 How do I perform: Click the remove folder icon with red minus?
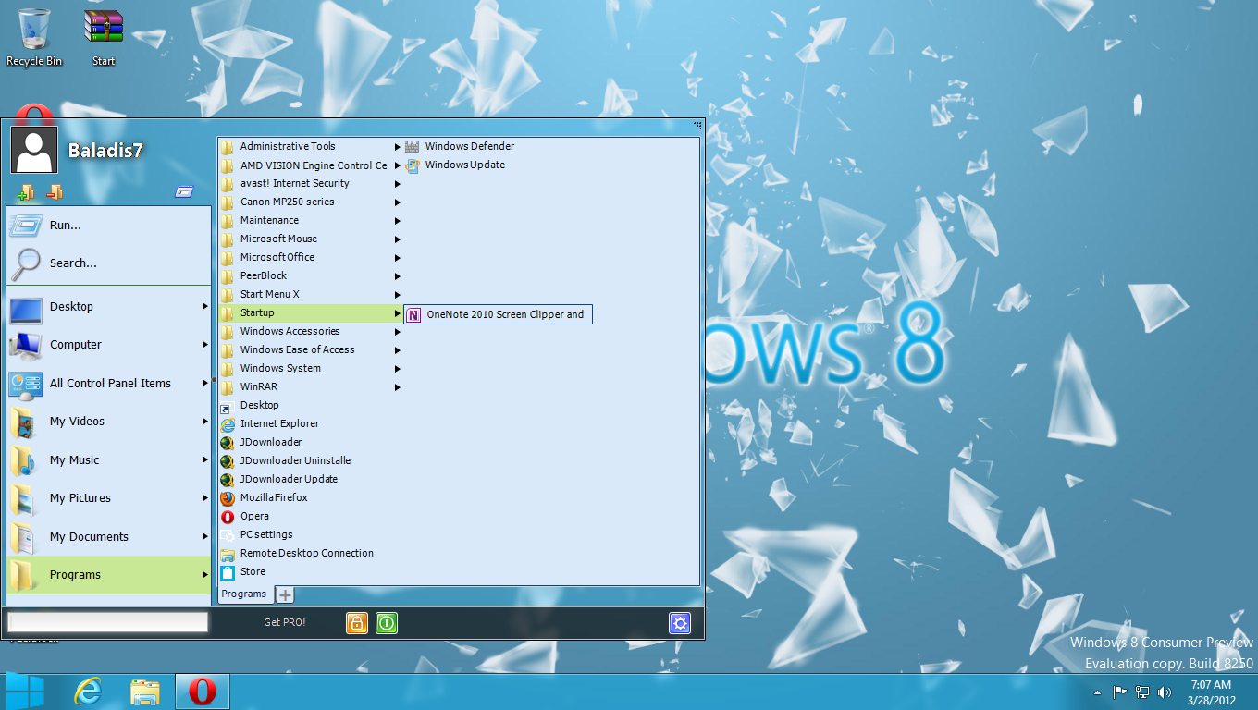55,192
